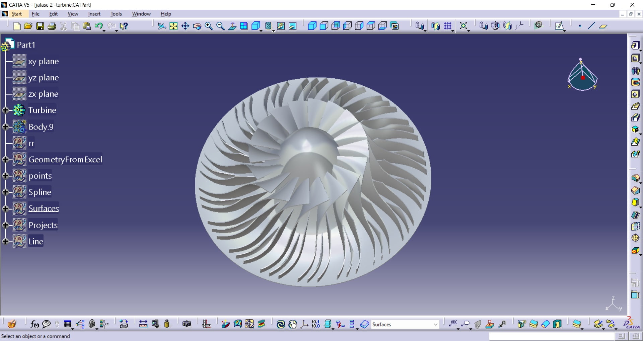Viewport: 643px width, 341px height.
Task: Activate the Rotate view tool
Action: pos(197,26)
